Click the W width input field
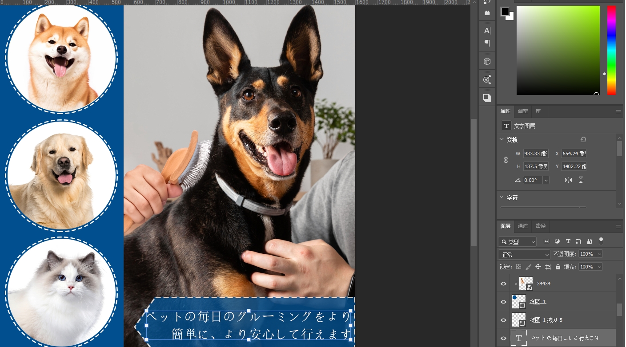Screen dimensions: 626x347 [536, 153]
